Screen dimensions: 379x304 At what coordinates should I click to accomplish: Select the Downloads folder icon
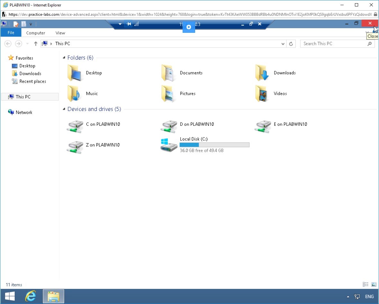(x=262, y=73)
